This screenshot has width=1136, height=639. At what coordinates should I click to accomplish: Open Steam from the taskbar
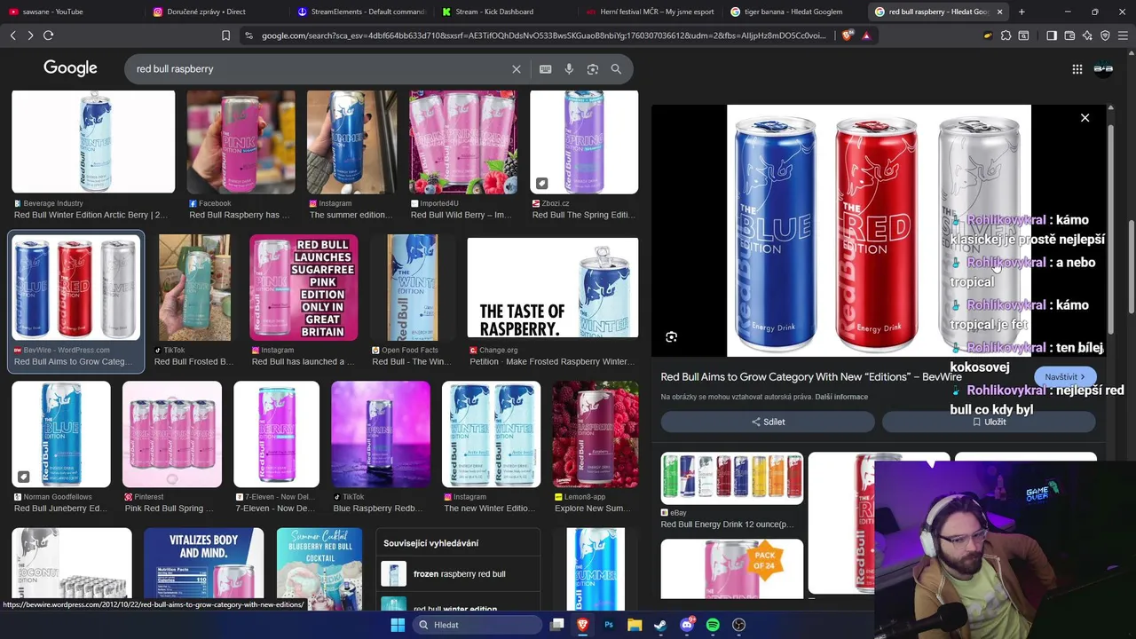coord(660,625)
